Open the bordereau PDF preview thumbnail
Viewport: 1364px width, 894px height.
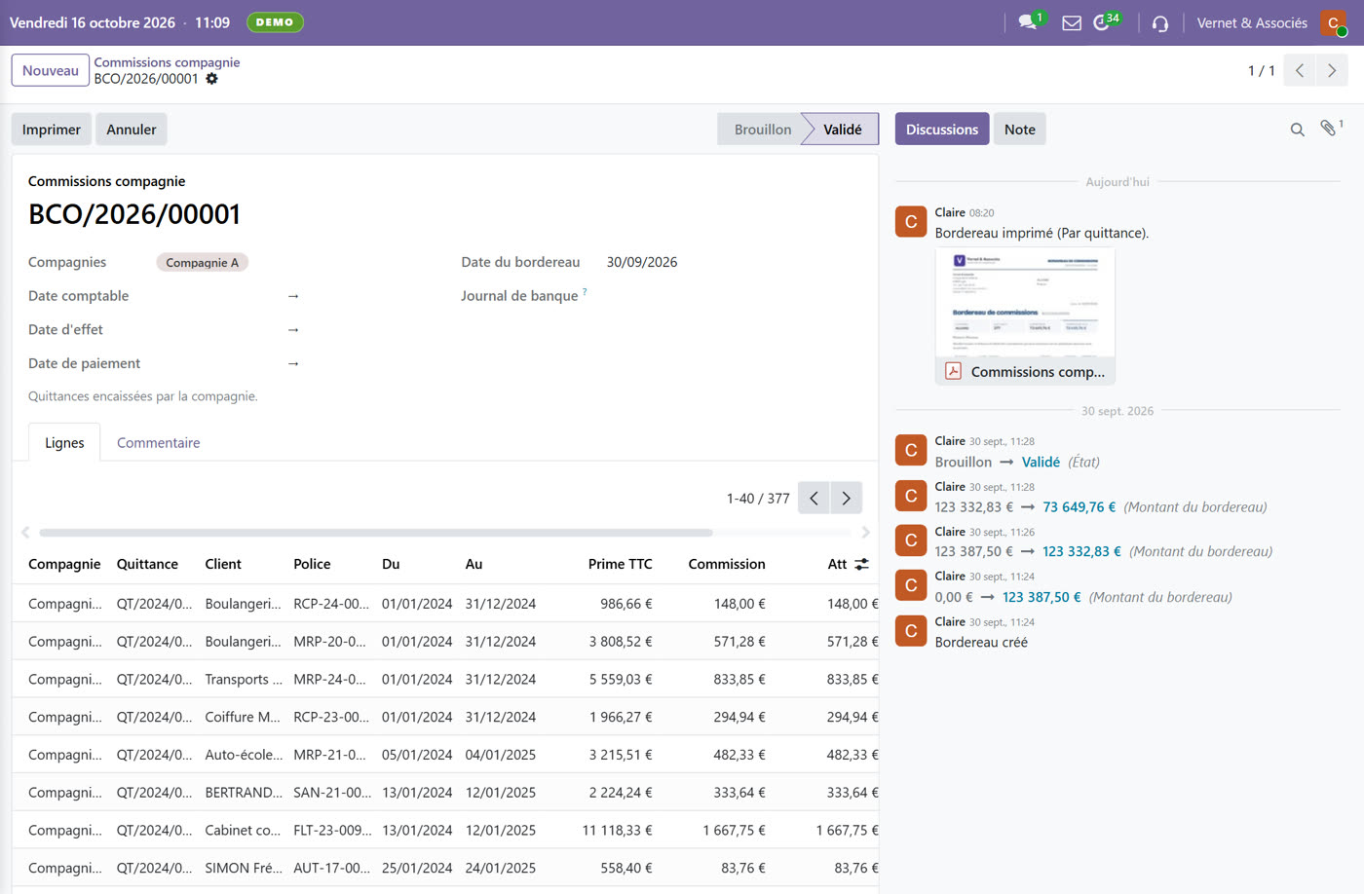[x=1025, y=303]
